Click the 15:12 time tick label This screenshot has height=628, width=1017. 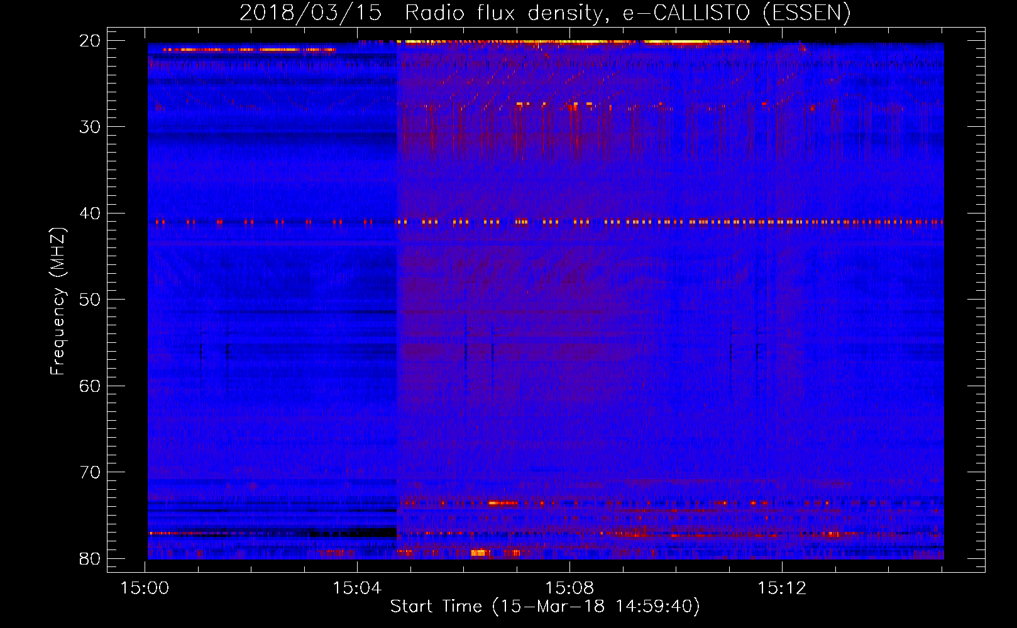click(782, 588)
